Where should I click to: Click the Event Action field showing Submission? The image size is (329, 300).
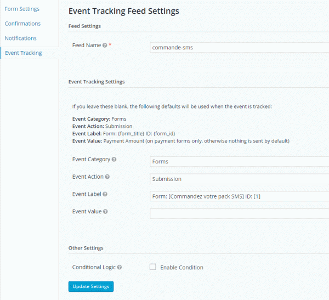239,179
